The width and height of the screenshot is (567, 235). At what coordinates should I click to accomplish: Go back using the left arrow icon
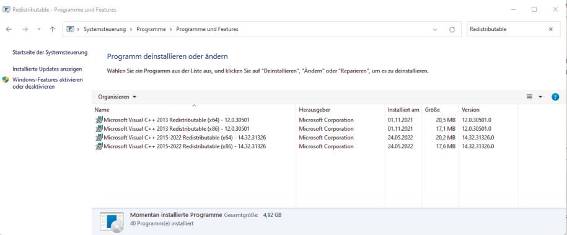(9, 29)
